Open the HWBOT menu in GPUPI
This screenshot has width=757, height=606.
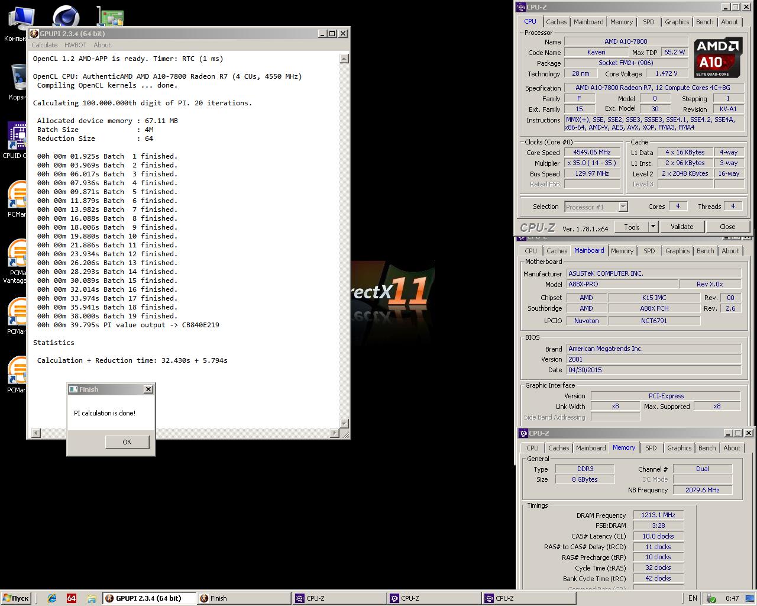[x=75, y=45]
